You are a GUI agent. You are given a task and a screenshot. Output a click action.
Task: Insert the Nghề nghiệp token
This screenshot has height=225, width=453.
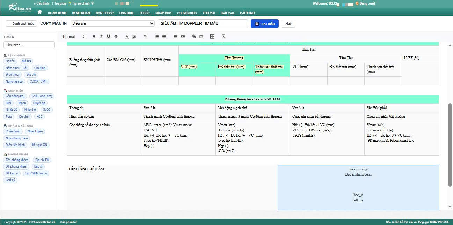pyautogui.click(x=14, y=82)
